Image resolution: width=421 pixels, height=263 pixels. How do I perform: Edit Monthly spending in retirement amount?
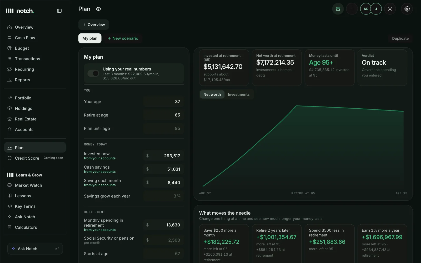(164, 225)
